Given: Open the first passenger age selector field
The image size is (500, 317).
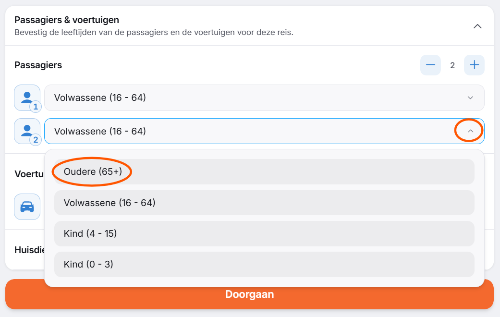Looking at the screenshot, I should coord(264,98).
